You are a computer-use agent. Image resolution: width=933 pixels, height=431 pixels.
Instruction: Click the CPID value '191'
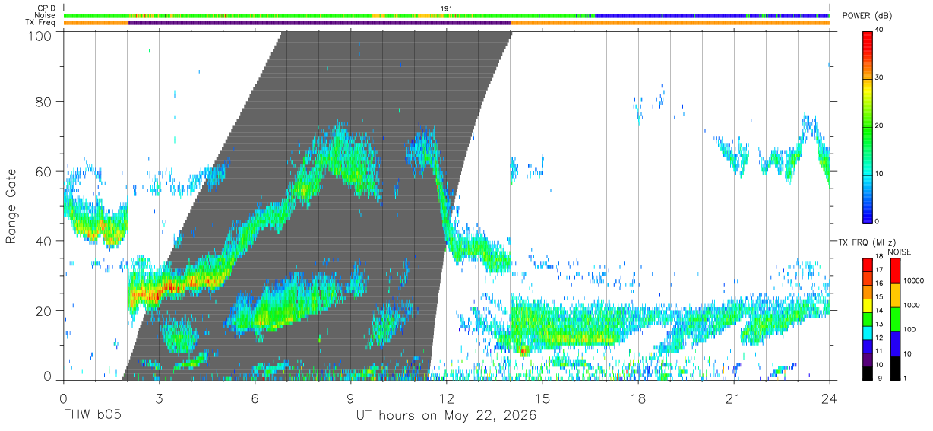click(447, 8)
